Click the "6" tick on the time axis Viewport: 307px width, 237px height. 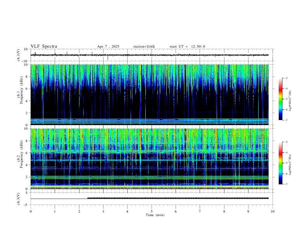coord(176,211)
